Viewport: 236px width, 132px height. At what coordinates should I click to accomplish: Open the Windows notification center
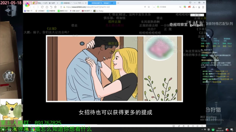(x=232, y=129)
